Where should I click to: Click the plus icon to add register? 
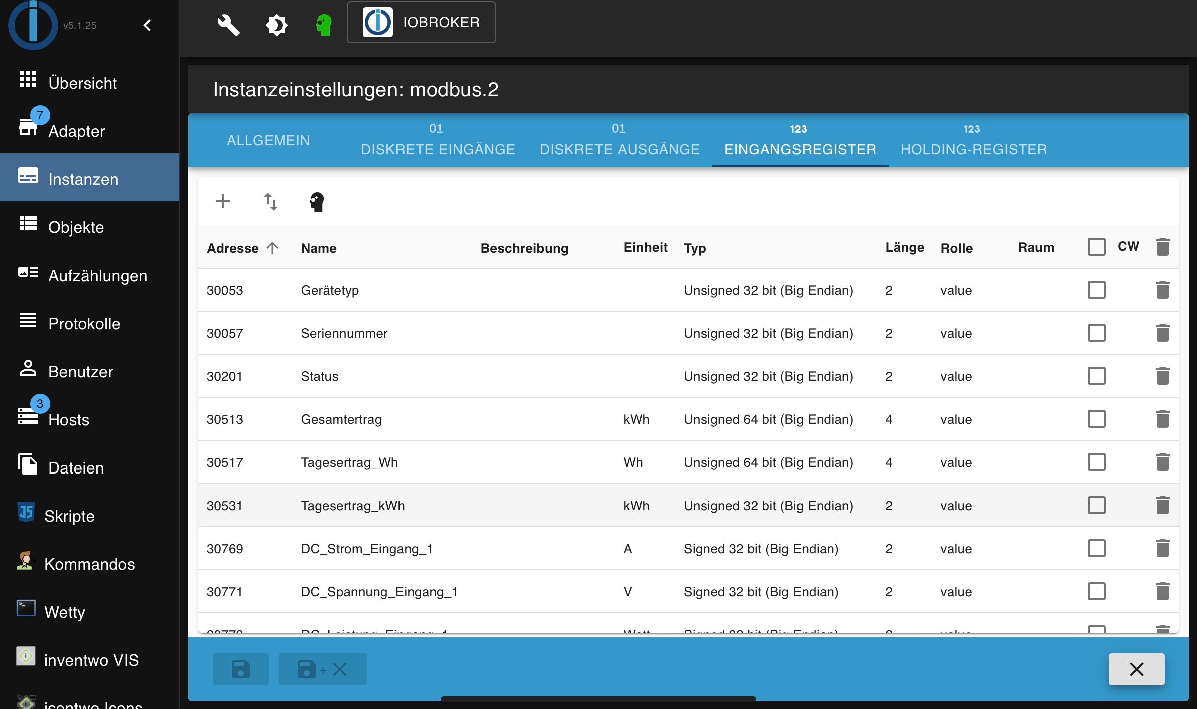click(222, 202)
